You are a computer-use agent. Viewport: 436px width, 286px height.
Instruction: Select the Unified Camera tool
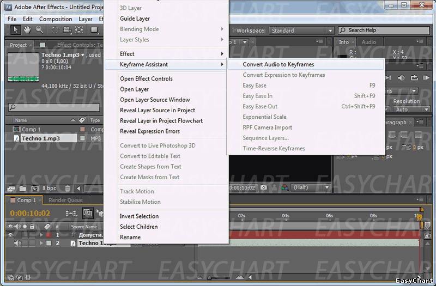click(66, 30)
